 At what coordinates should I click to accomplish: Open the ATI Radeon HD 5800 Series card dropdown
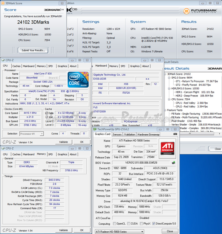pos(119,232)
